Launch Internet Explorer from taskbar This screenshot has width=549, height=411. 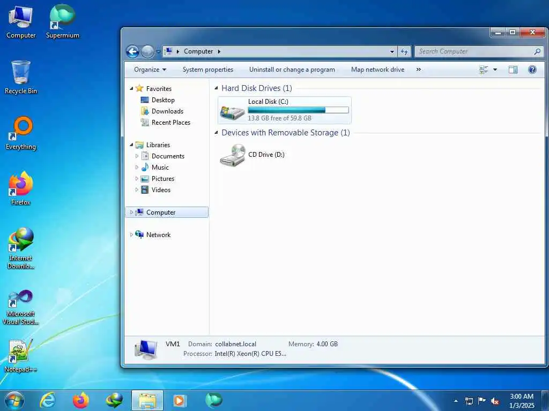coord(48,400)
